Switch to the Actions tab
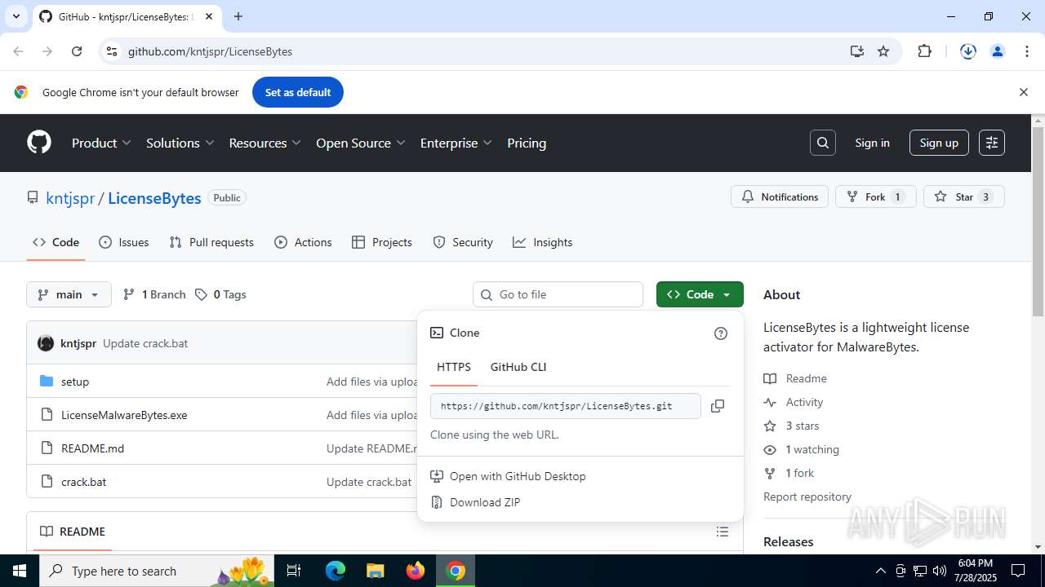 (304, 242)
